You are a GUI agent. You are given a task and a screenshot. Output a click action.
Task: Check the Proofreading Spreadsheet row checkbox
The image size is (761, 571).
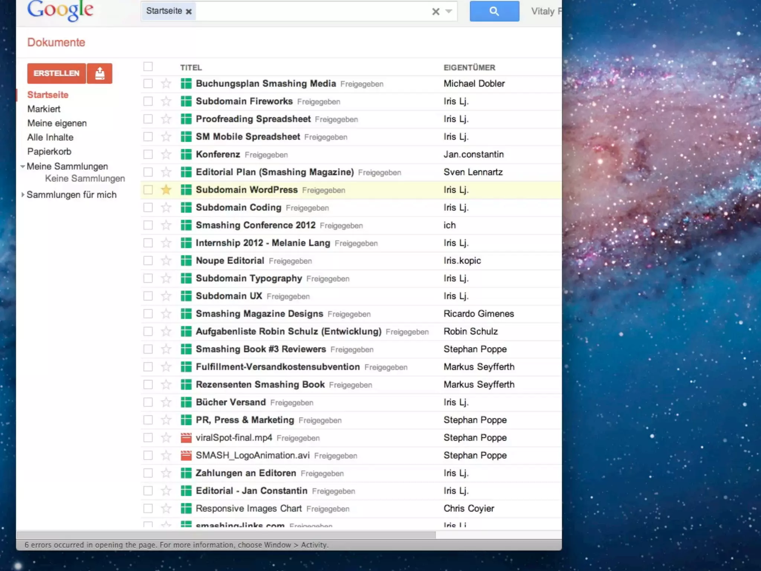tap(148, 119)
